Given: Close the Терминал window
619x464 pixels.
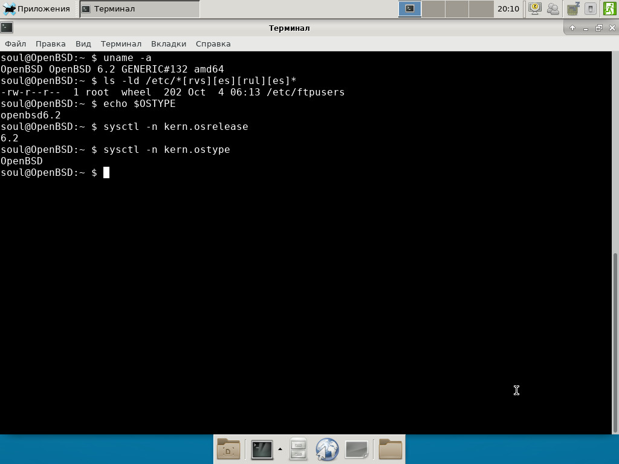Looking at the screenshot, I should coord(612,28).
